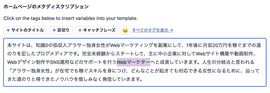Click the highlighted Webマーケター text
The width and height of the screenshot is (270, 93).
(133, 62)
